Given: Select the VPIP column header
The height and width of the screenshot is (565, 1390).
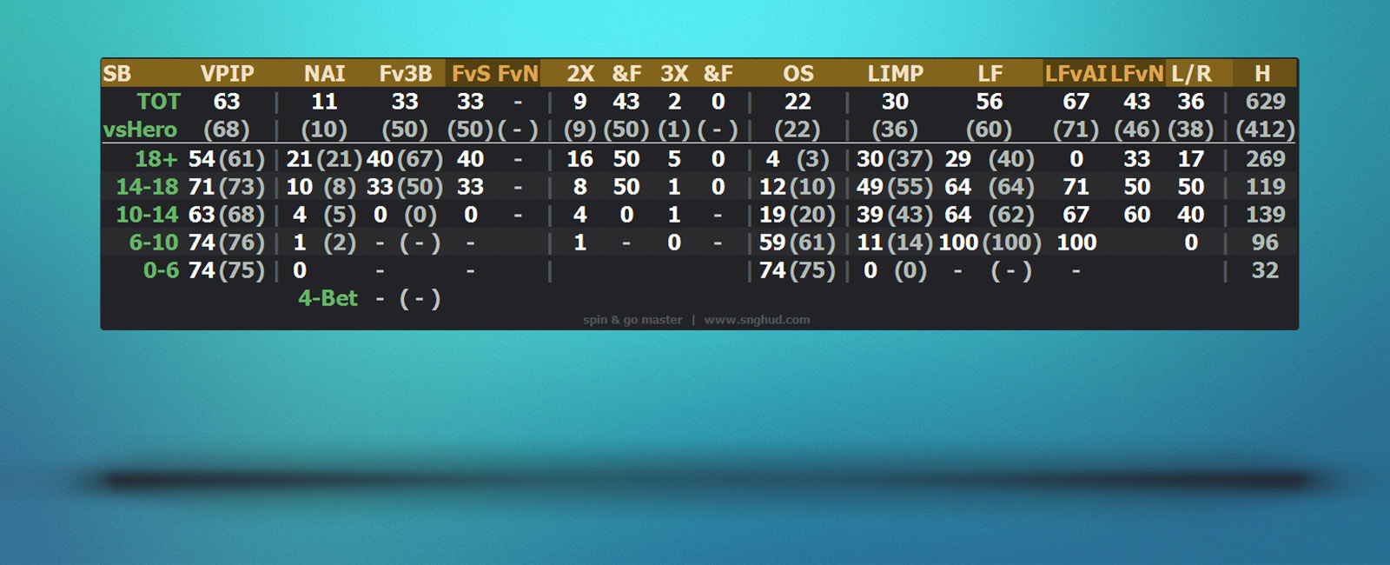Looking at the screenshot, I should [x=227, y=74].
